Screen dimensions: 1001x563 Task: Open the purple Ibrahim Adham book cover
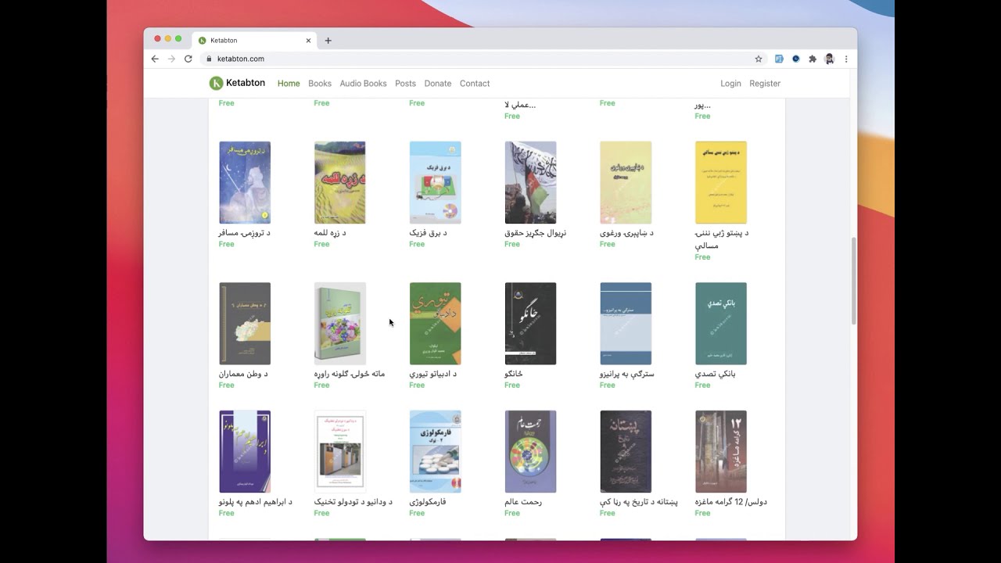click(x=245, y=452)
